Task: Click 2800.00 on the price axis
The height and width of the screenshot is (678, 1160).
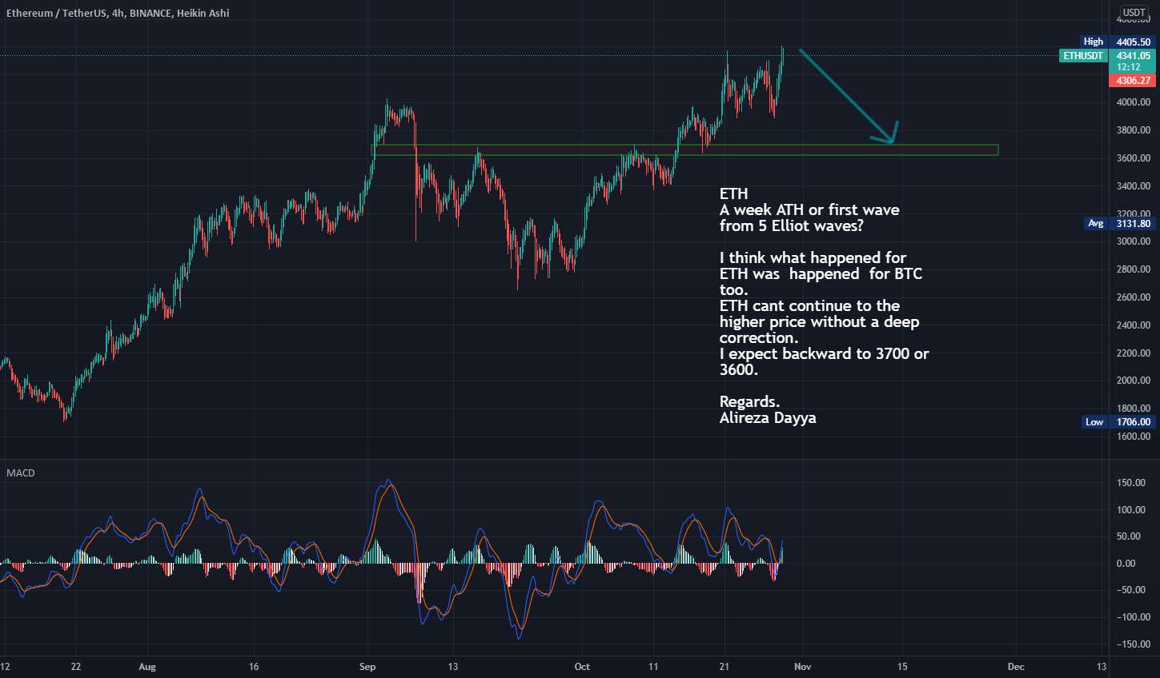Action: click(1134, 269)
